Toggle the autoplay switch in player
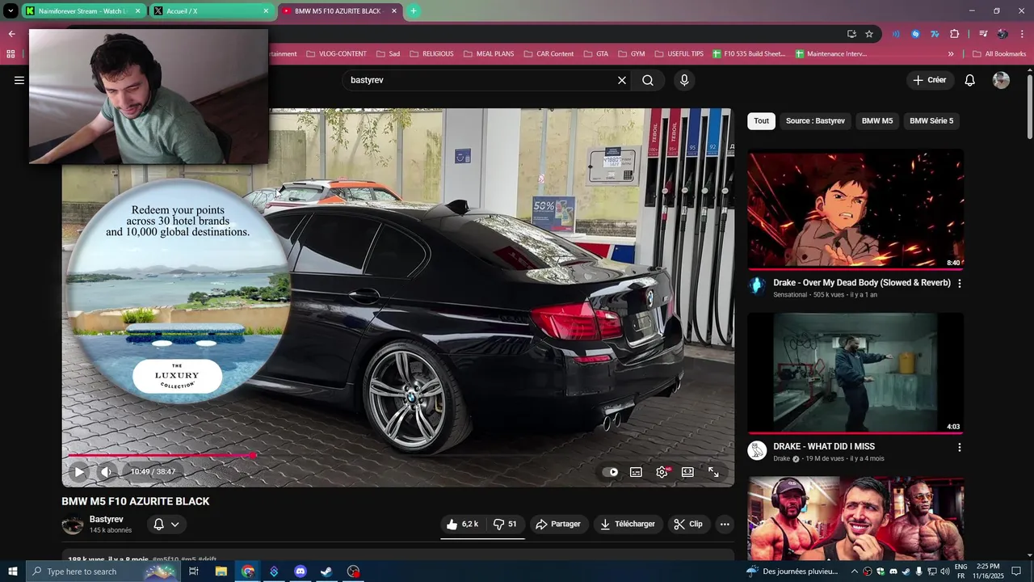Image resolution: width=1034 pixels, height=582 pixels. [x=611, y=472]
